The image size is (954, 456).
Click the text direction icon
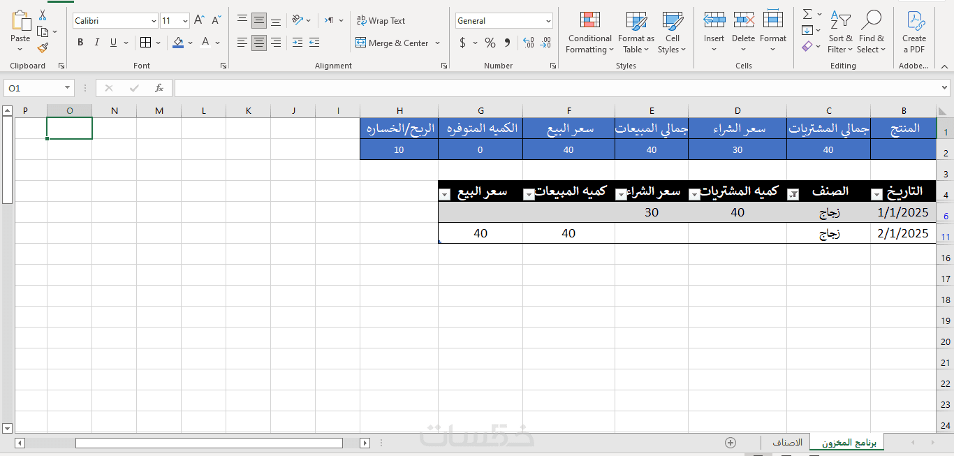pyautogui.click(x=329, y=20)
